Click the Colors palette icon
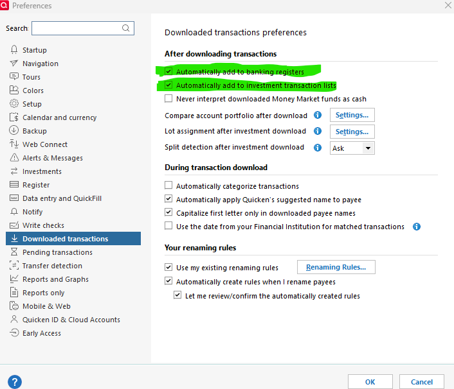 (x=14, y=90)
